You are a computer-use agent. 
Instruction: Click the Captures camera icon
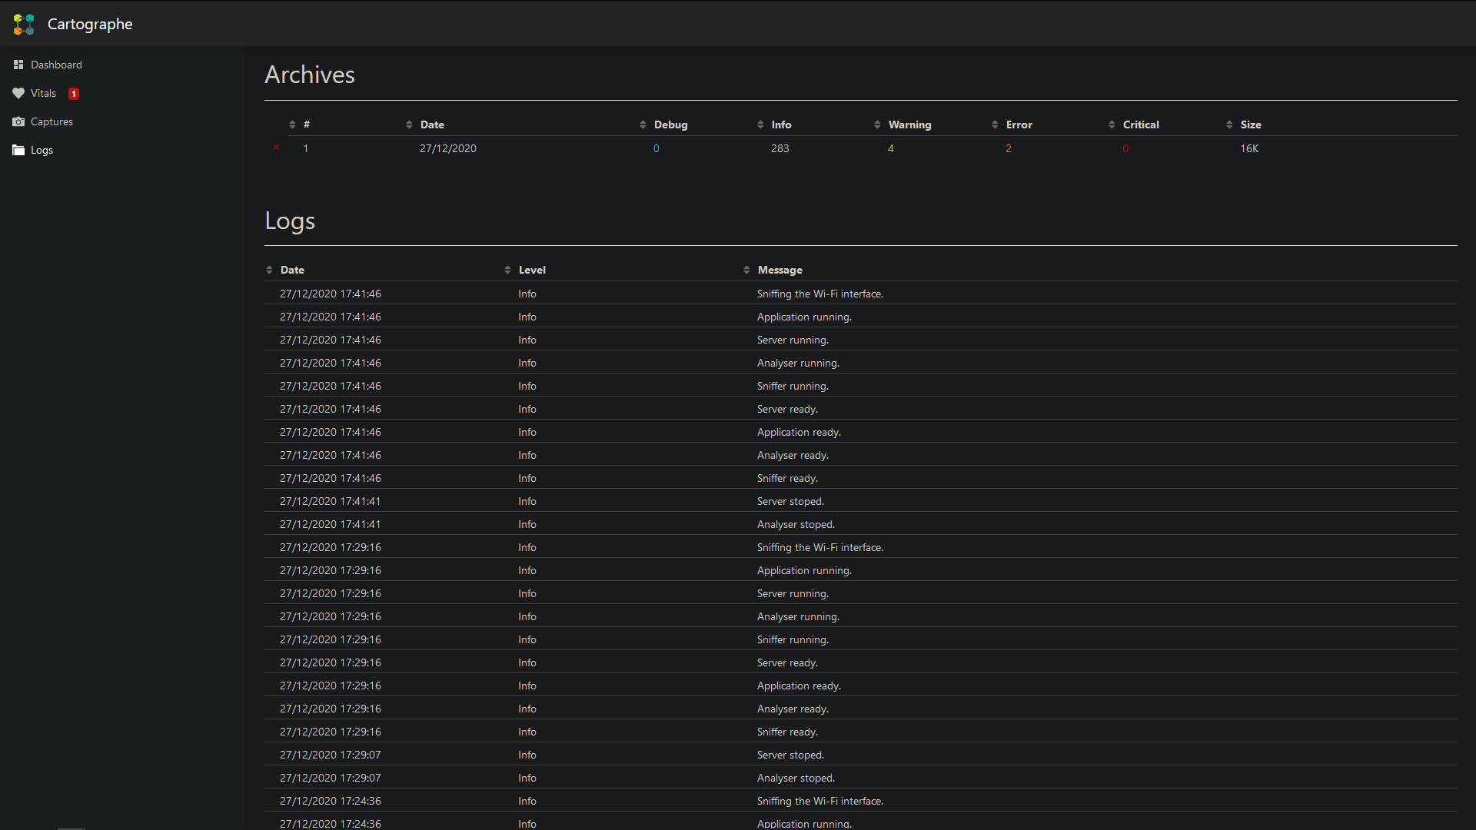click(18, 121)
